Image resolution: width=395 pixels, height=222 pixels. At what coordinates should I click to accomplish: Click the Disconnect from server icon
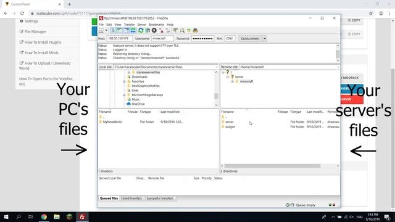click(161, 31)
